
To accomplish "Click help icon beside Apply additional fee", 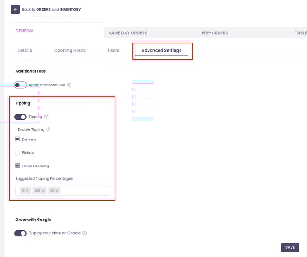I will [x=69, y=85].
